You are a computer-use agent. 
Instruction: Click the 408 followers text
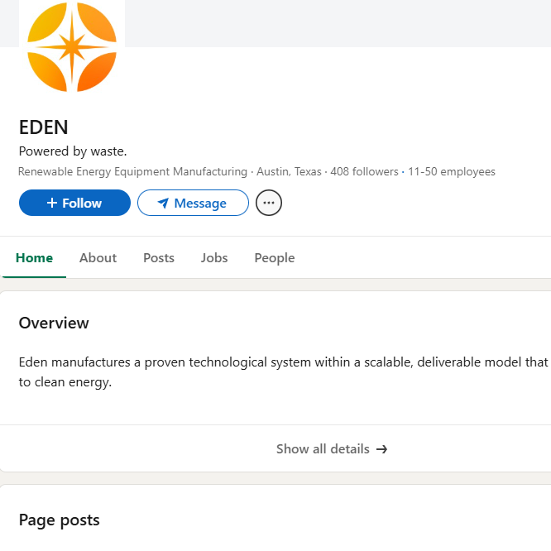(x=364, y=172)
